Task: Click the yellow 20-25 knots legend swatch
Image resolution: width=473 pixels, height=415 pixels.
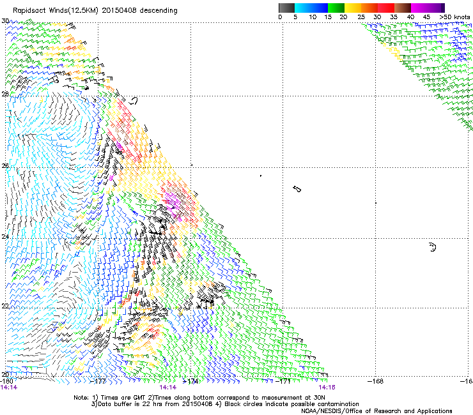Action: point(353,8)
